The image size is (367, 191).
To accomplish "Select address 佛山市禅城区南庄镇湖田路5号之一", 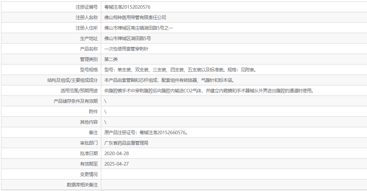I will click(x=139, y=28).
